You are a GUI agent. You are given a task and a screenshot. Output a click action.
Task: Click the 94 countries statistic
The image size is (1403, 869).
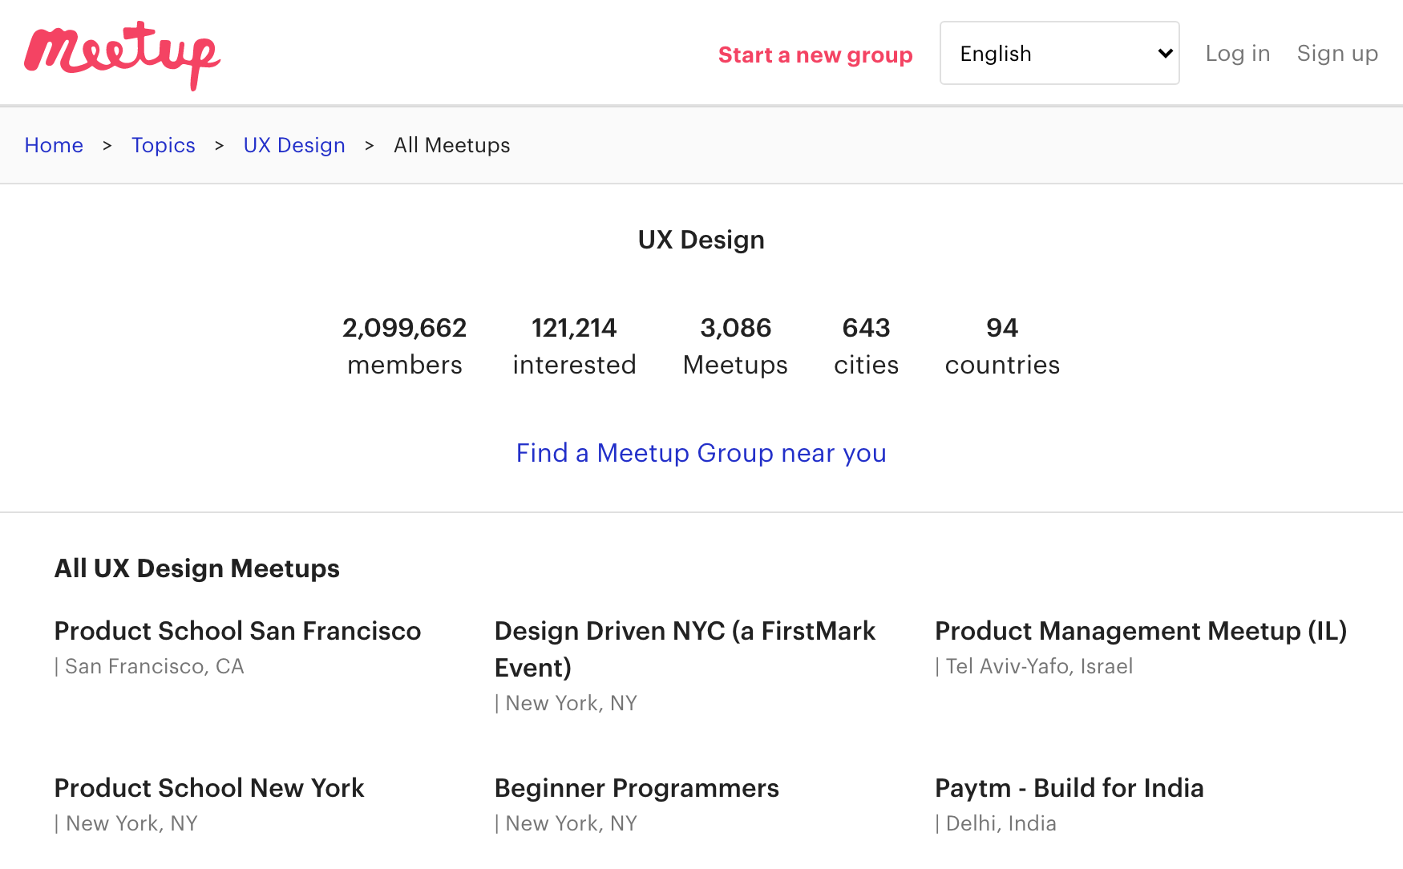pyautogui.click(x=1002, y=346)
